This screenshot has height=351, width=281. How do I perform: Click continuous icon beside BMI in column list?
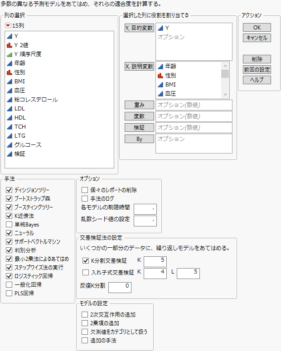[10, 82]
